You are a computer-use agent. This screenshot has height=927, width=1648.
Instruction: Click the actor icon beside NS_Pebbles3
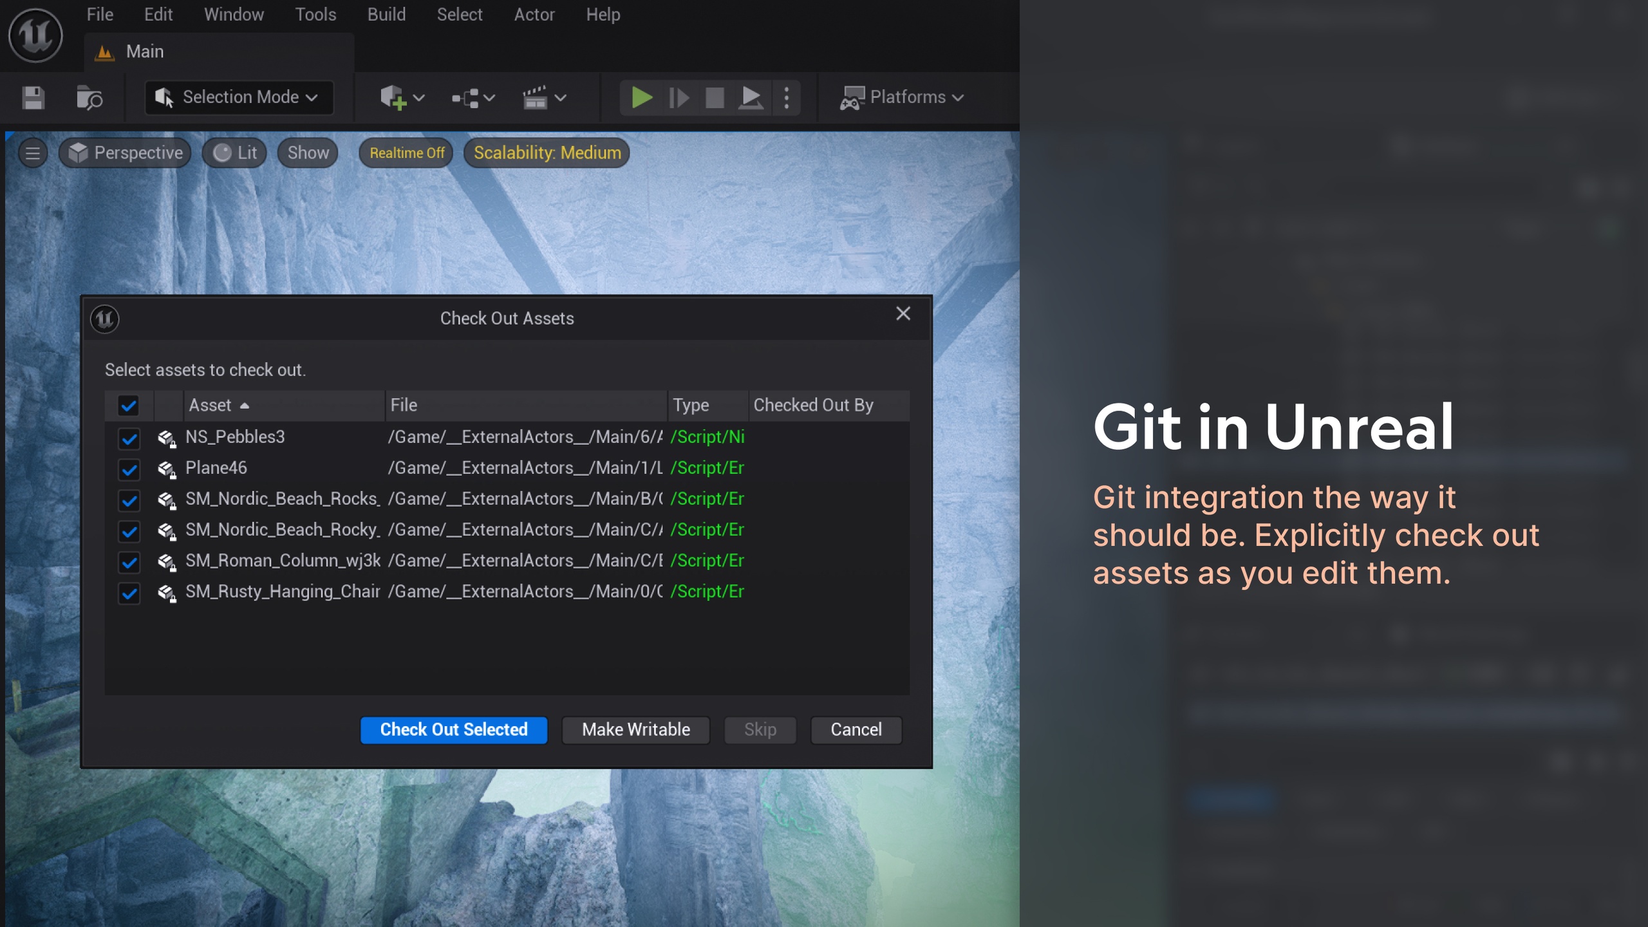coord(167,438)
